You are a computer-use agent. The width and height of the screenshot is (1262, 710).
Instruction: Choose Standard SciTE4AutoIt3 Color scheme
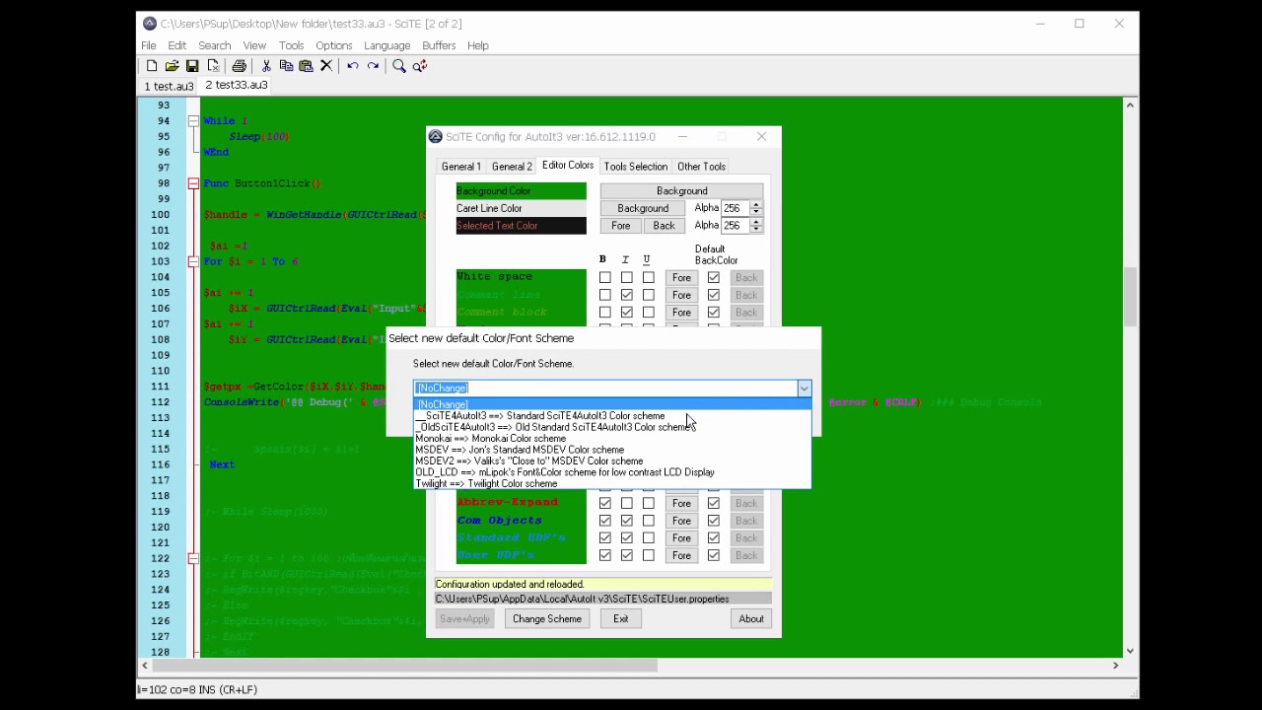point(612,416)
